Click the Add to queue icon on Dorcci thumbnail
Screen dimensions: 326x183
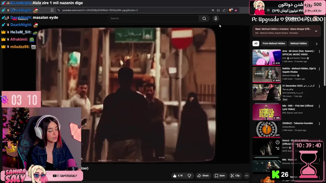coord(278,148)
